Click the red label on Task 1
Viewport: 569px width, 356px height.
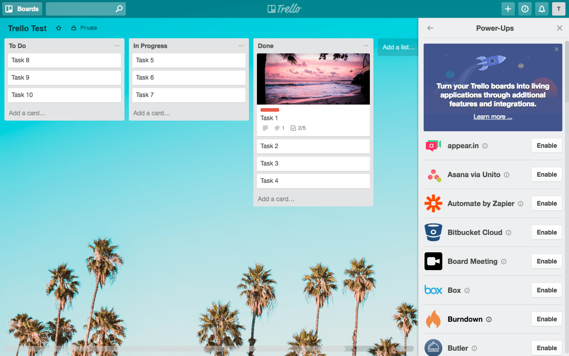point(270,110)
